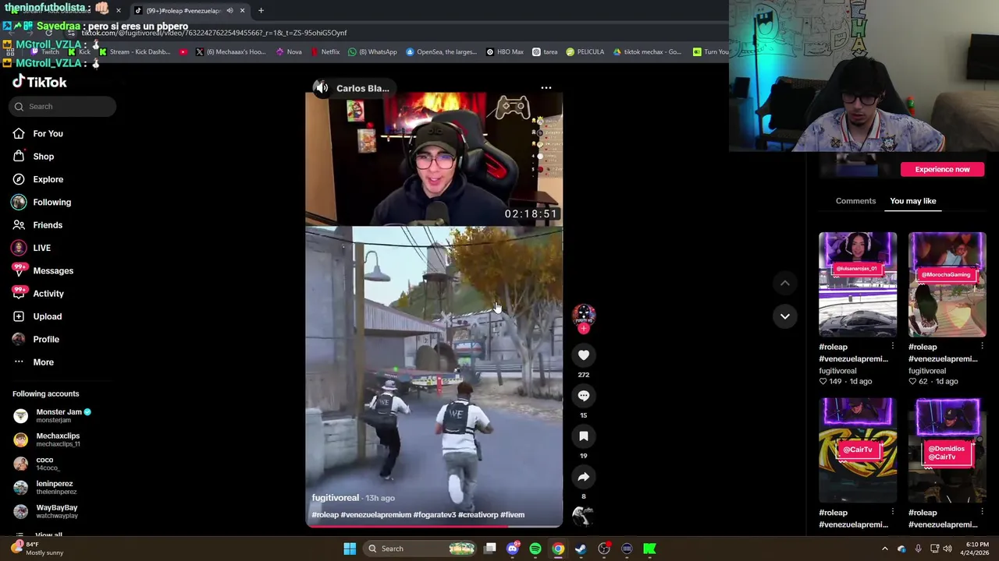Open the Nova bookmark
The width and height of the screenshot is (999, 561).
289,52
